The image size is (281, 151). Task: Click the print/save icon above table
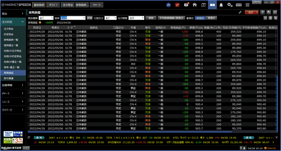[x=266, y=18]
